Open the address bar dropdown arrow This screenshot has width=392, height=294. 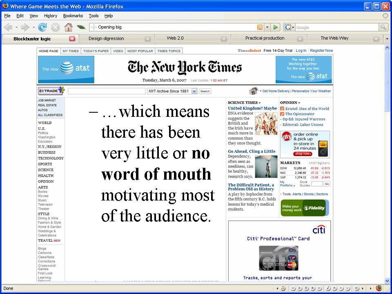tap(267, 27)
